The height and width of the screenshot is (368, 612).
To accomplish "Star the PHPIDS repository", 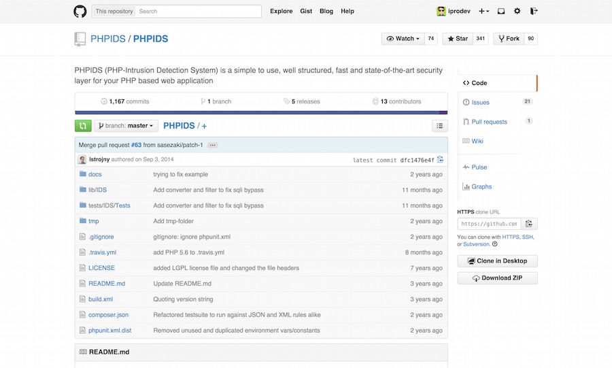I will click(x=458, y=39).
